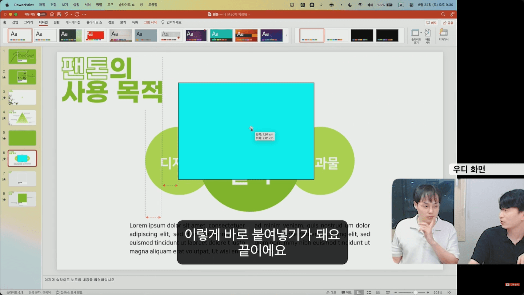This screenshot has width=524, height=295.
Task: Click the 입력하세요 (Tell me) search box
Action: [172, 23]
